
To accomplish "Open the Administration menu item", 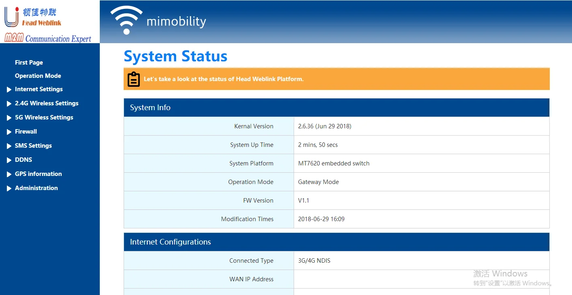I will (x=36, y=188).
